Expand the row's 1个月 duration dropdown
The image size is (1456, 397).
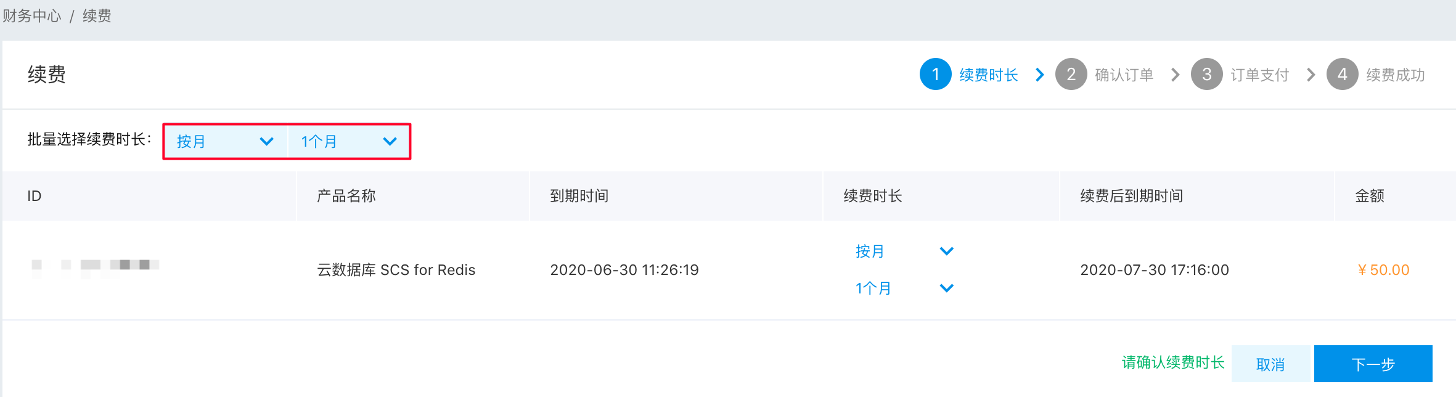[904, 288]
